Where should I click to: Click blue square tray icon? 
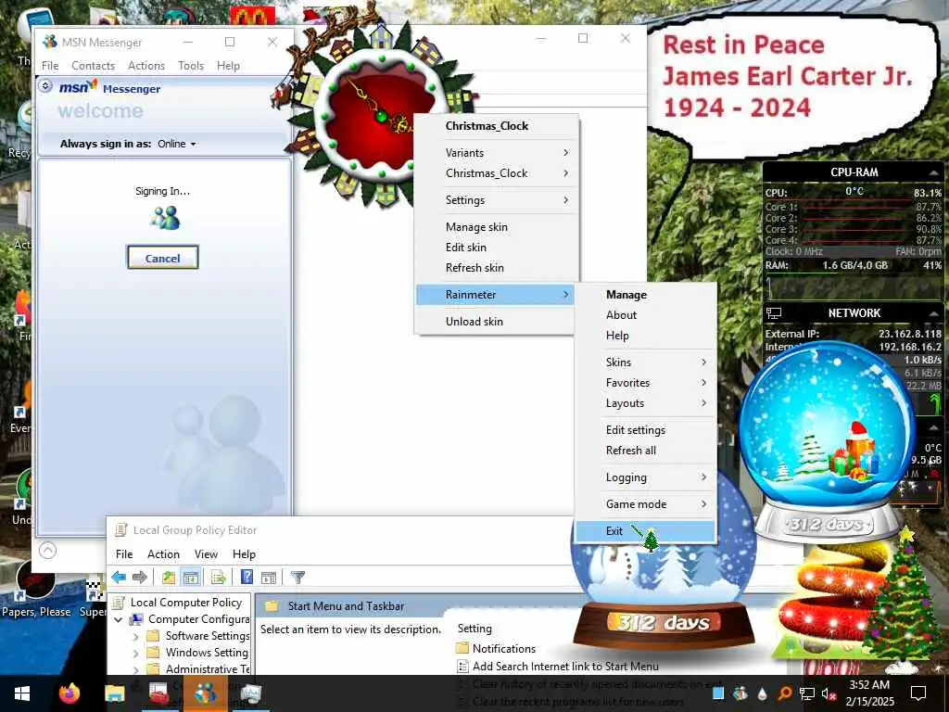[x=718, y=693]
